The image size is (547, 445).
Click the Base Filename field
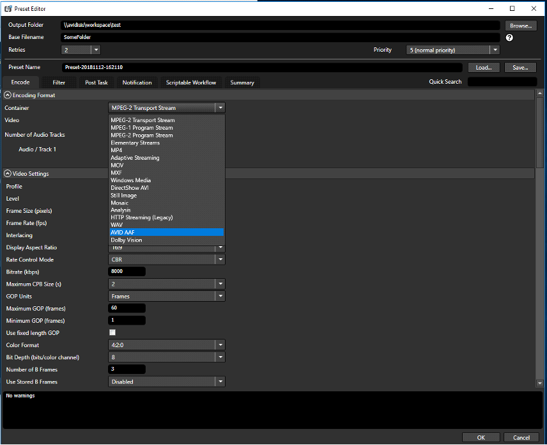point(280,37)
